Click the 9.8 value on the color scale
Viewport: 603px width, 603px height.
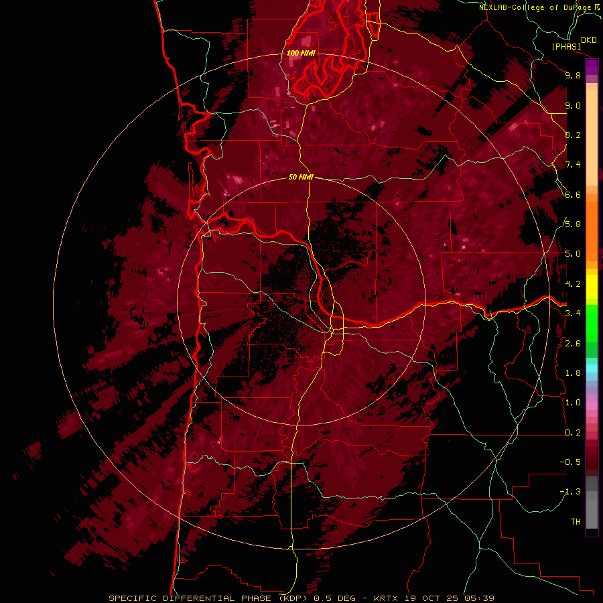tap(573, 75)
